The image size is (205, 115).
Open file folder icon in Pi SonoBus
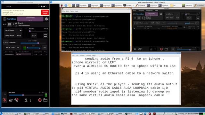tap(166, 49)
